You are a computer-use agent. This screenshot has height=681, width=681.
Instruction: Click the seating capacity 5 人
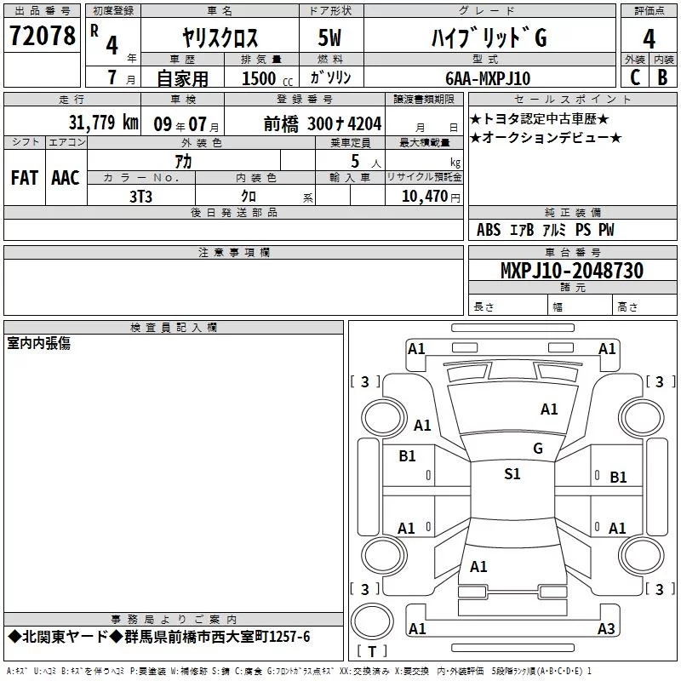[x=366, y=162]
